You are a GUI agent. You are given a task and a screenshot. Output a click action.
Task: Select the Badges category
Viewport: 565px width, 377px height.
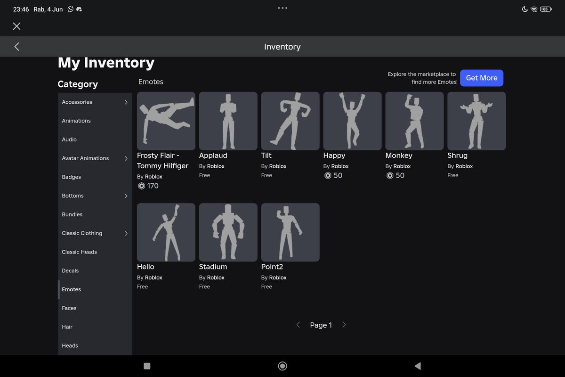point(95,177)
